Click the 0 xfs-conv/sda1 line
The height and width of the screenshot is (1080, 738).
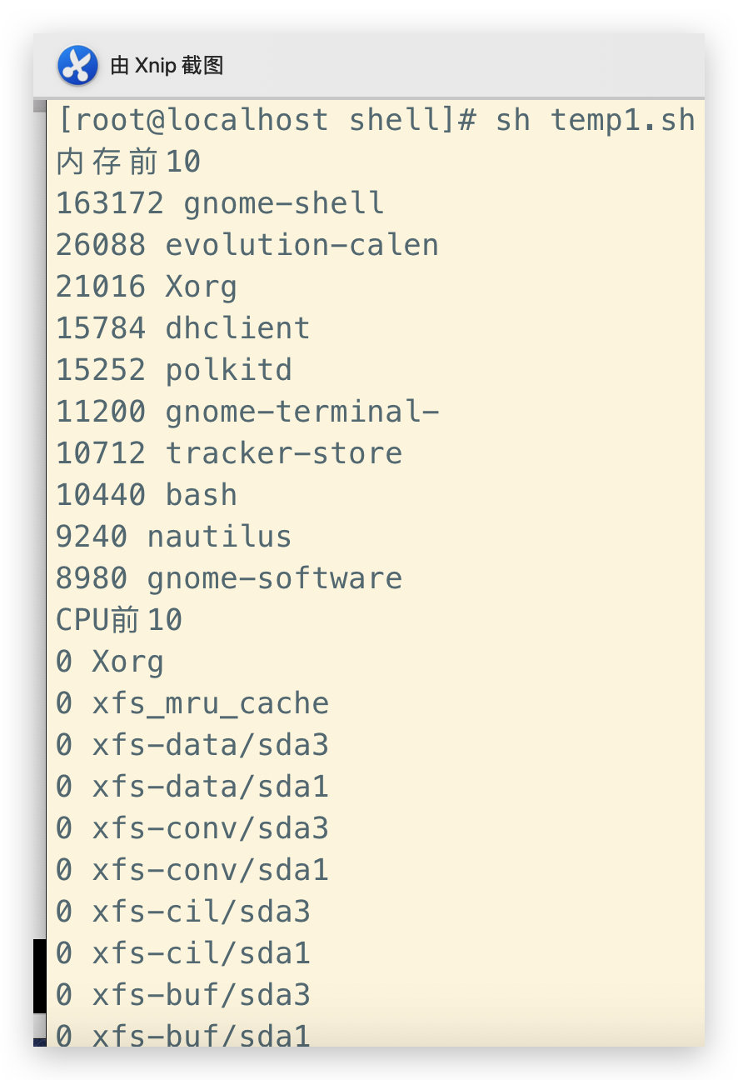point(192,870)
